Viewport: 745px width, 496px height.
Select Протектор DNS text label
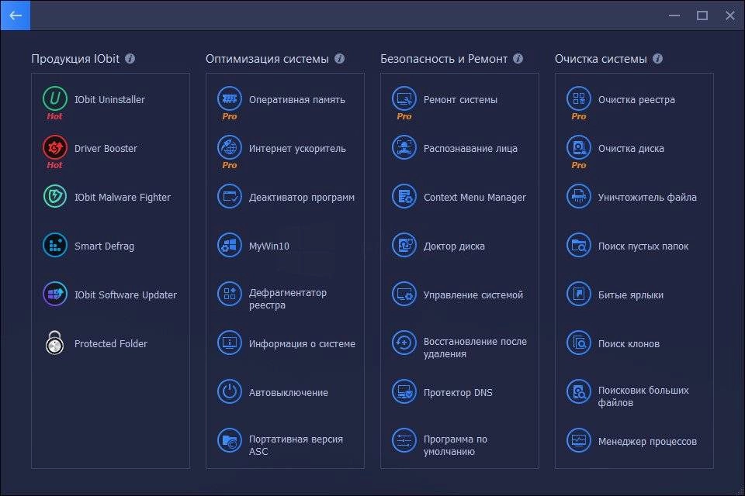pyautogui.click(x=458, y=392)
